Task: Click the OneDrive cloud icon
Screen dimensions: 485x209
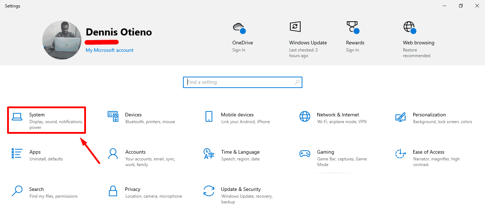Action: coord(239,28)
